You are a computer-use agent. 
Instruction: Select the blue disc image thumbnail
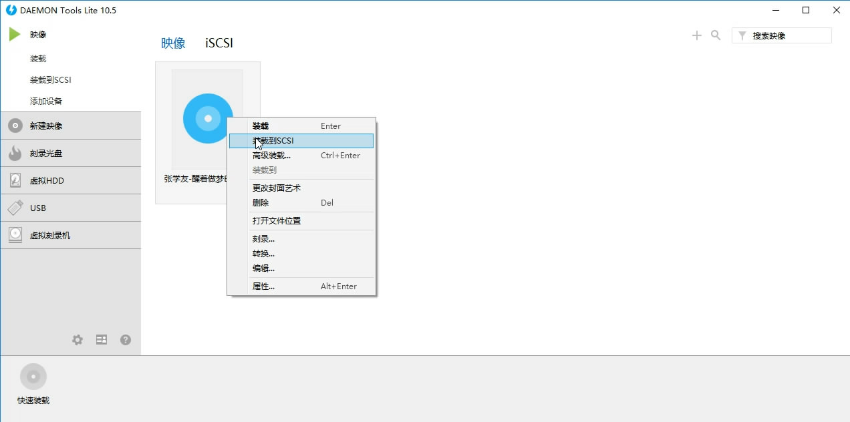208,118
